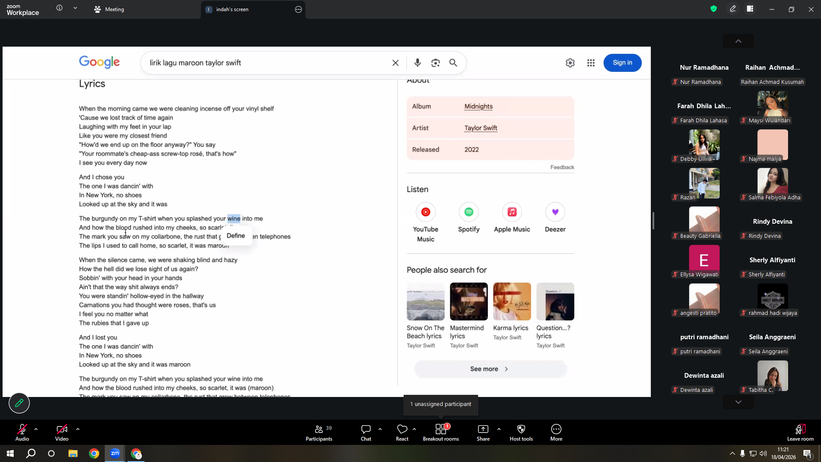
Task: Open the Taylor Swift artist link
Action: click(481, 128)
